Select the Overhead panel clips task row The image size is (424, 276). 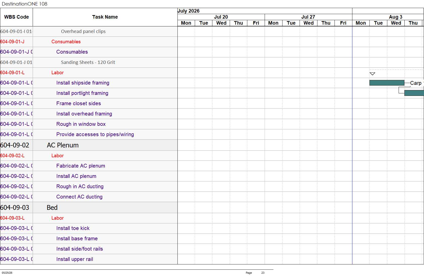(89, 31)
